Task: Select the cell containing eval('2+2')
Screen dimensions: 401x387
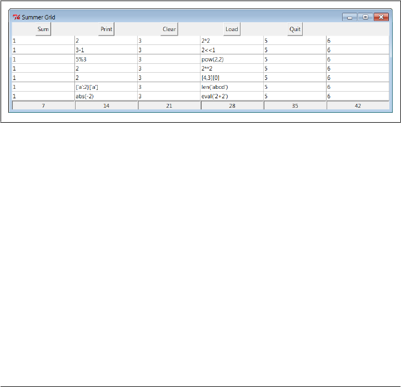Action: tap(232, 96)
